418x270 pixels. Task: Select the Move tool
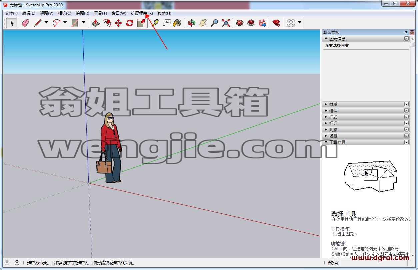point(118,23)
